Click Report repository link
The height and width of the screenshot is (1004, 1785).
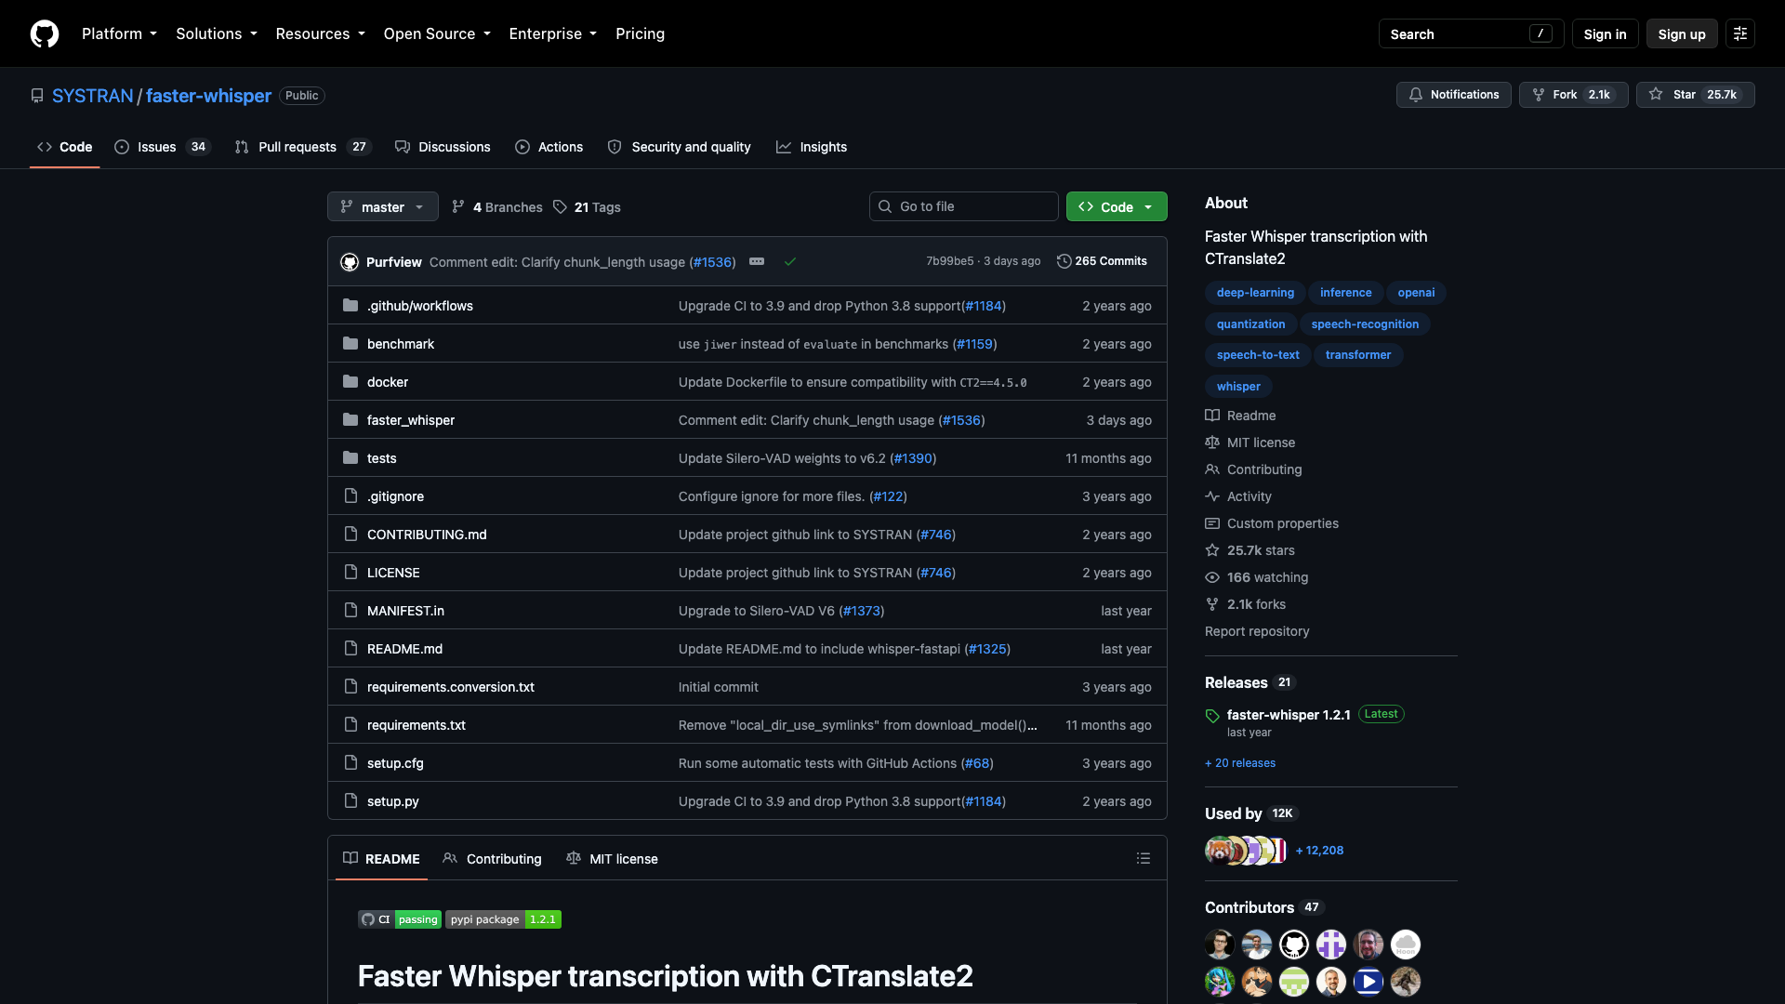pyautogui.click(x=1257, y=631)
